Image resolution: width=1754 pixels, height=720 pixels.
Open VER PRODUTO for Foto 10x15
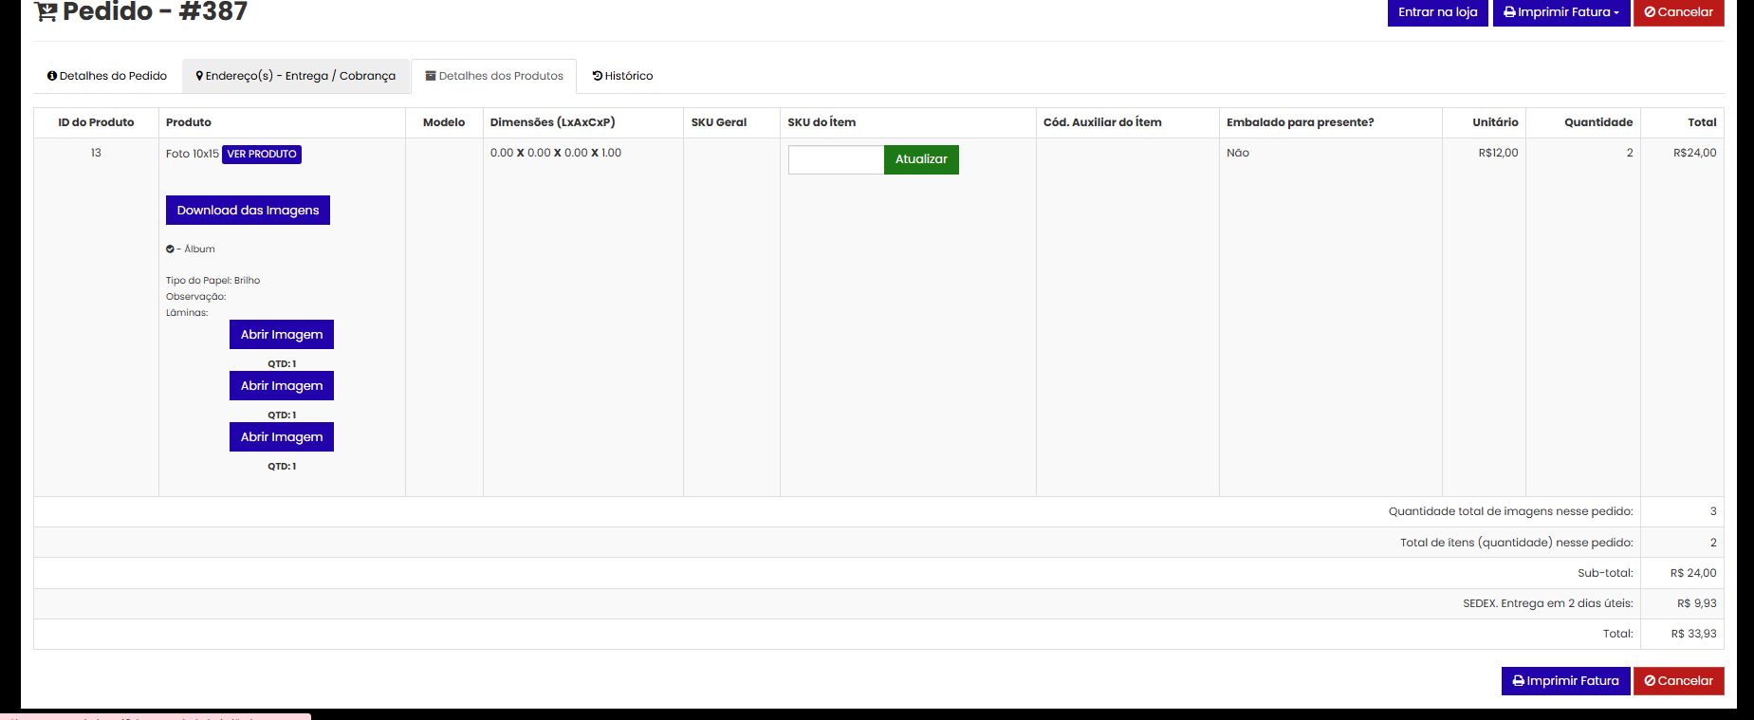pos(262,154)
